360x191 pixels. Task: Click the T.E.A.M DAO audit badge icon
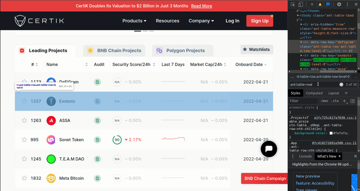pos(97,159)
